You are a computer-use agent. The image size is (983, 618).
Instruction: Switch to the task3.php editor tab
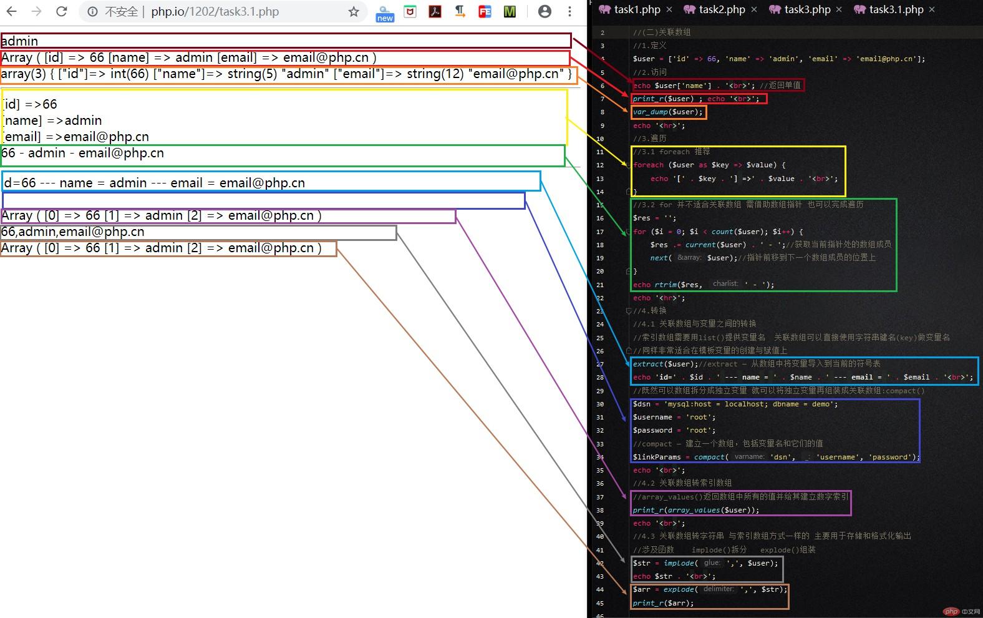(808, 9)
